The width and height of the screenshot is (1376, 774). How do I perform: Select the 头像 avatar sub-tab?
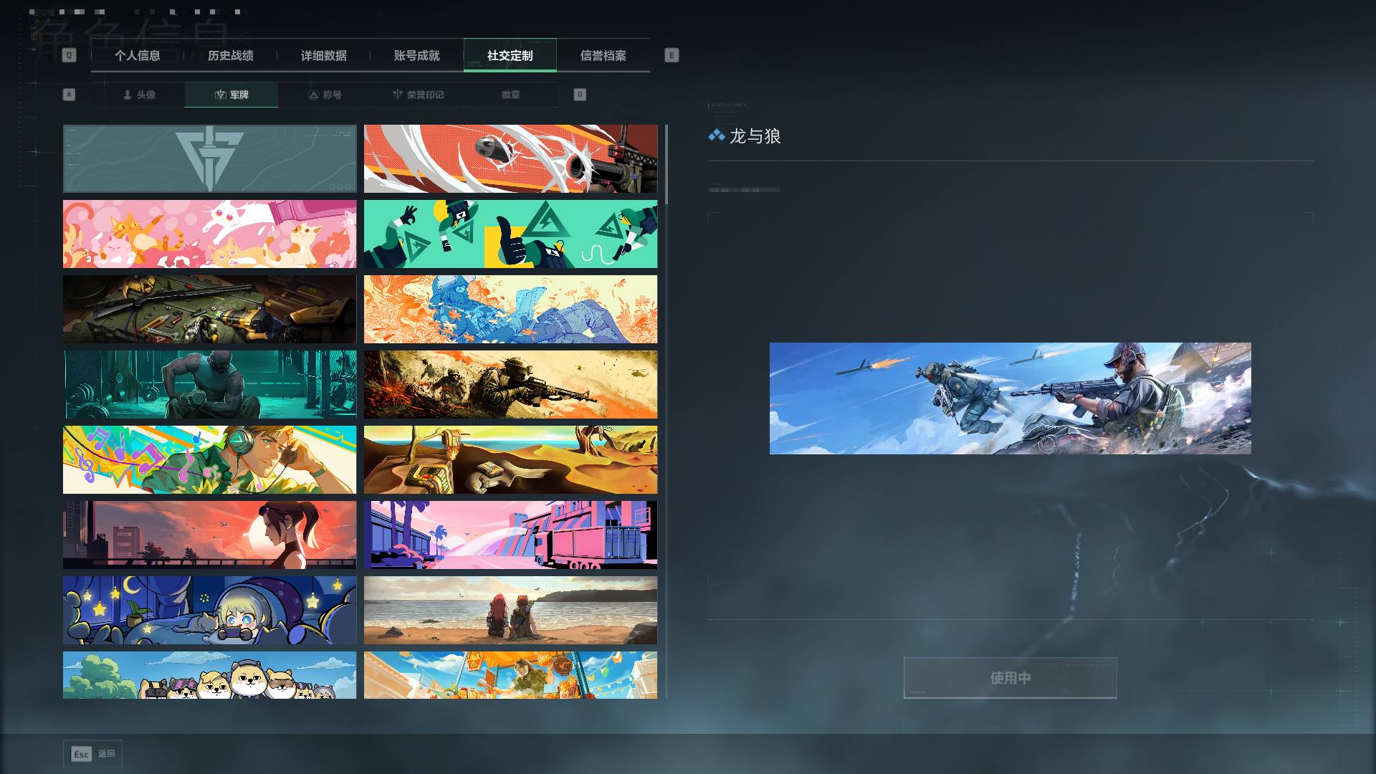(x=138, y=95)
